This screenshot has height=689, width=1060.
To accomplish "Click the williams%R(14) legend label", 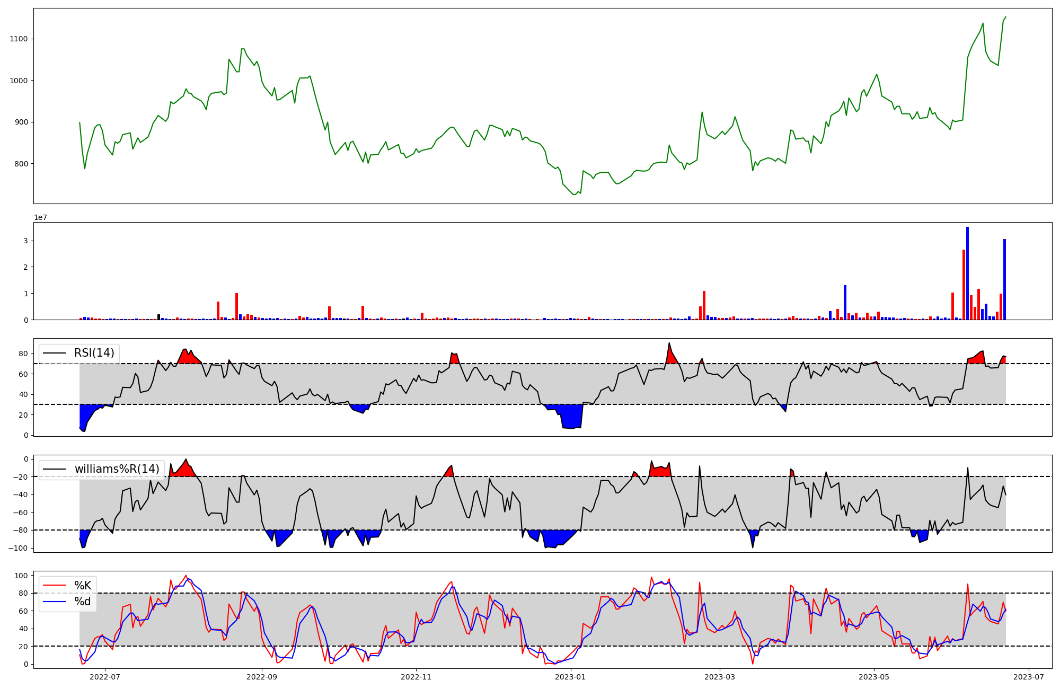I will [x=117, y=469].
